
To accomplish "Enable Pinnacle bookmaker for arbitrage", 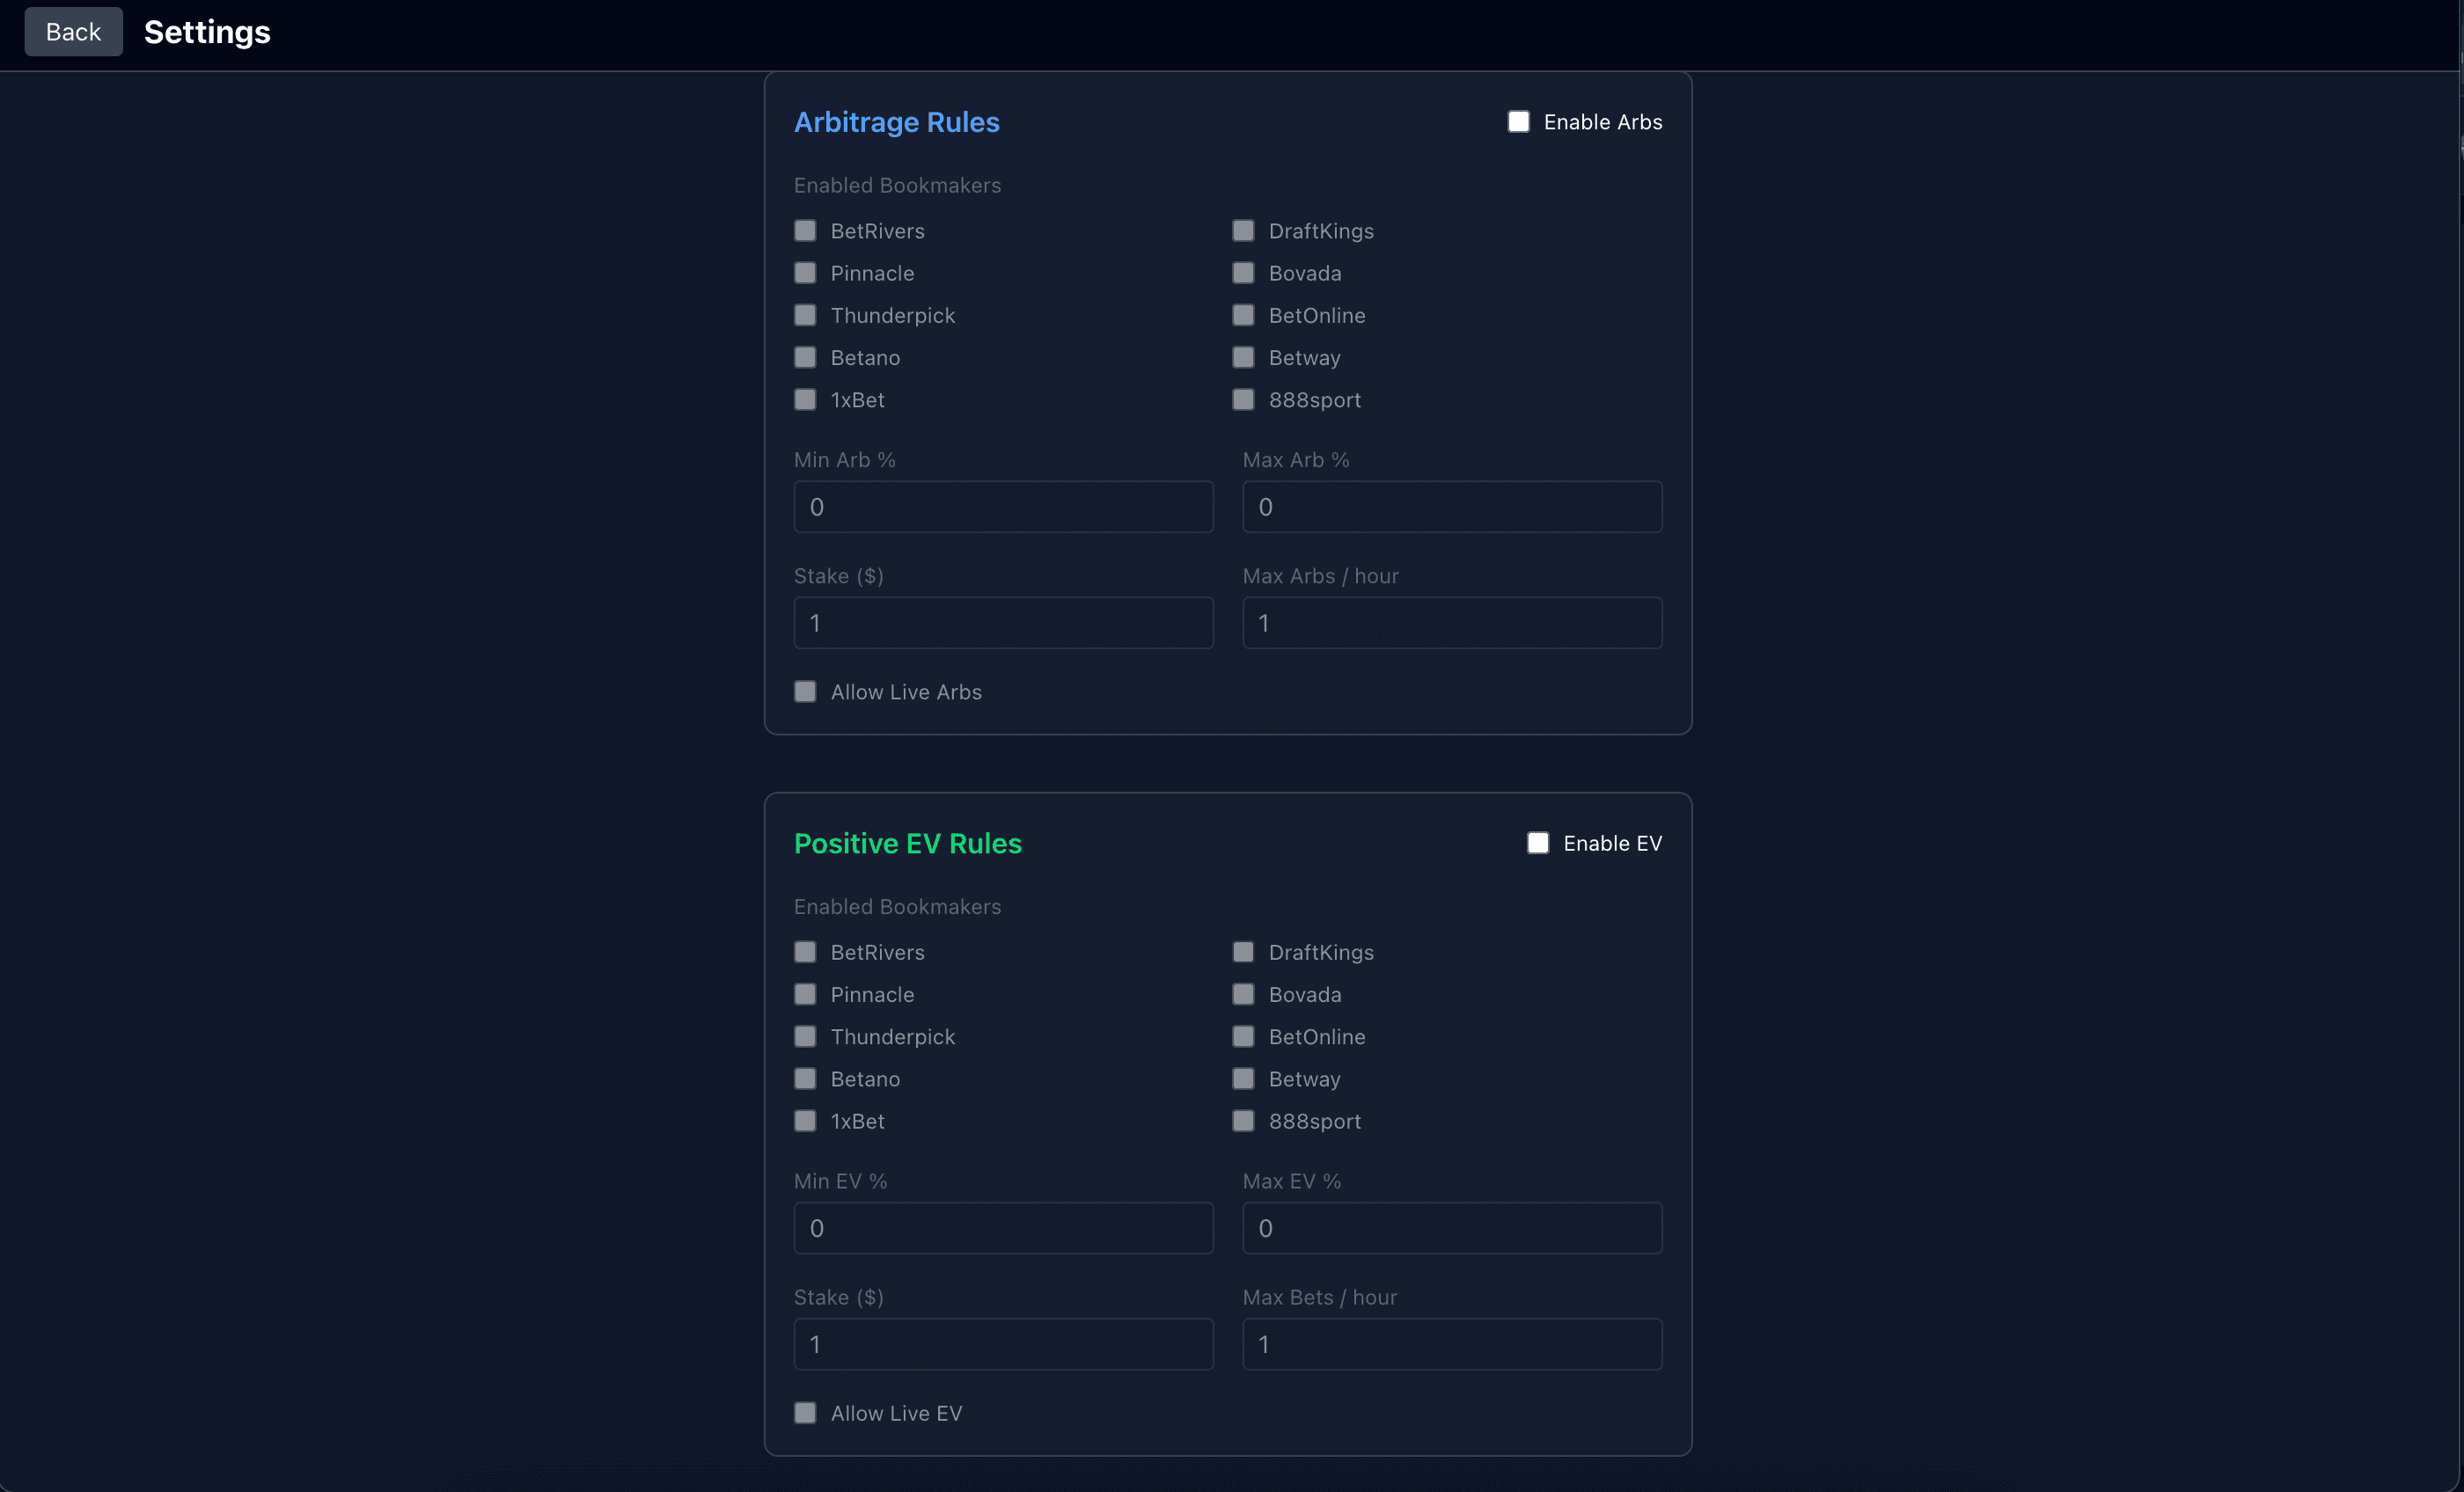I will tap(805, 272).
